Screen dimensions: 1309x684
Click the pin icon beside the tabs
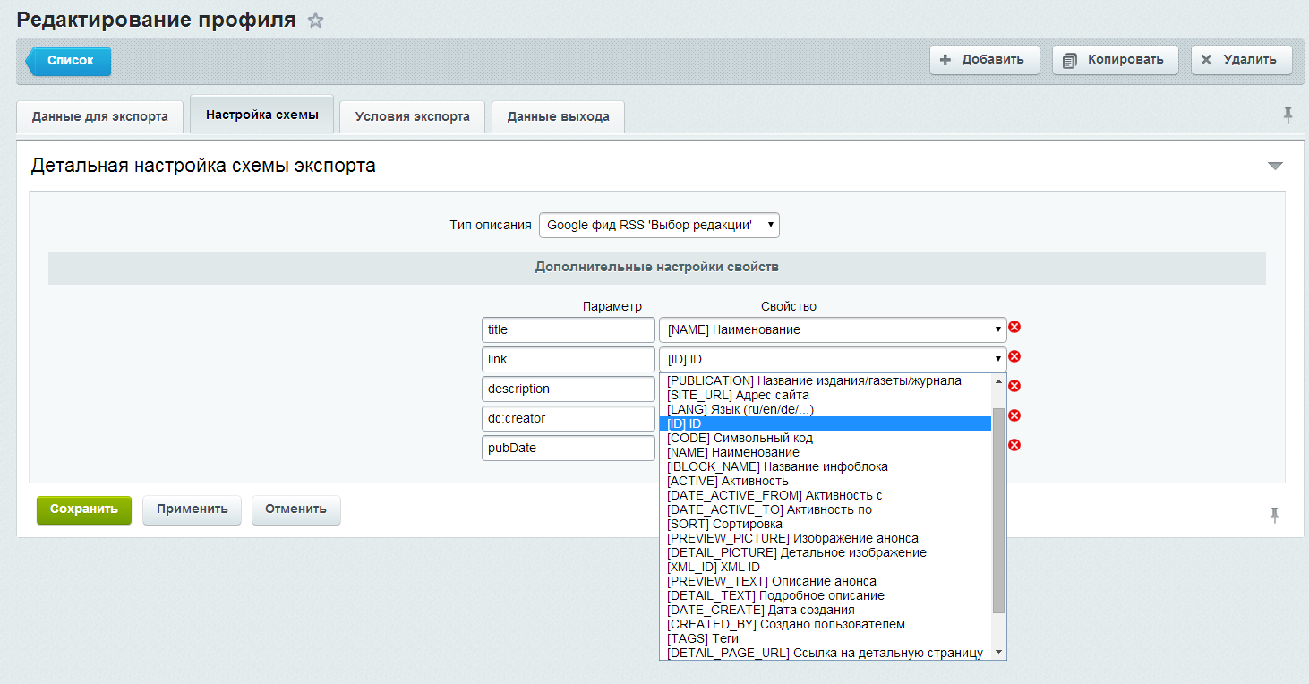click(x=1288, y=115)
